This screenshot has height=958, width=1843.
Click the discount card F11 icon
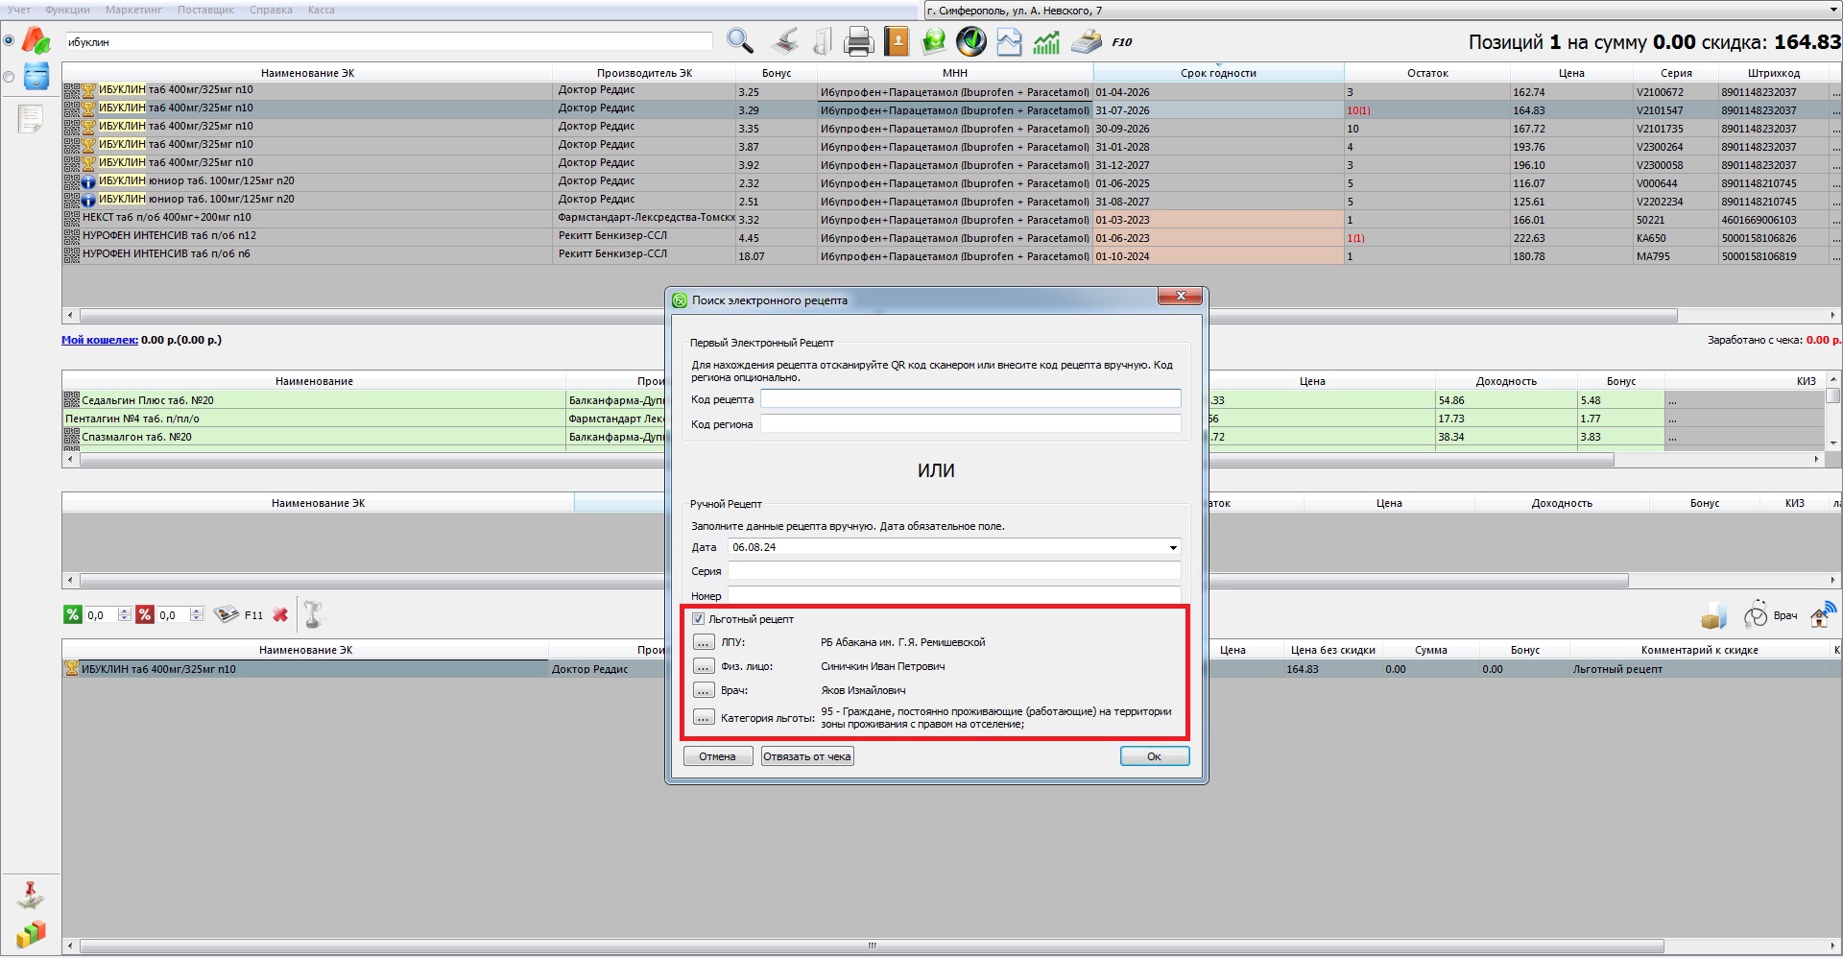coord(227,615)
